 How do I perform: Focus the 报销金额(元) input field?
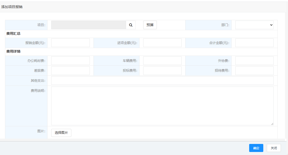[x=70, y=43]
